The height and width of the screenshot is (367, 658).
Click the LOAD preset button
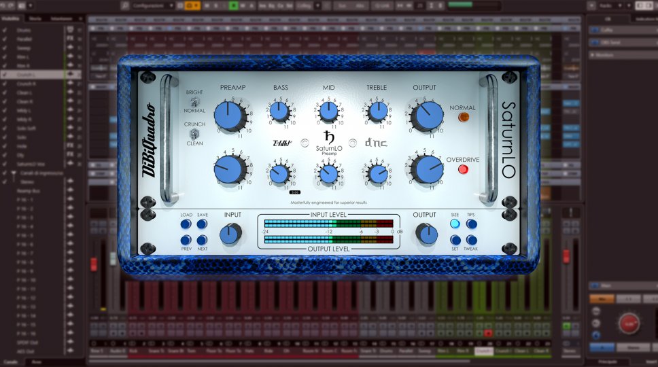[x=186, y=224]
